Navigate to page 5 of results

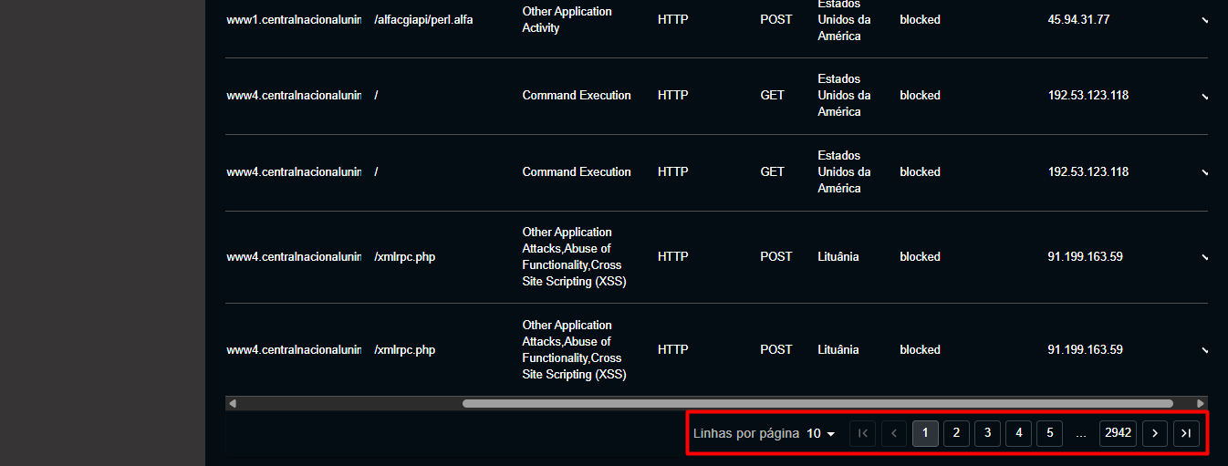1049,433
